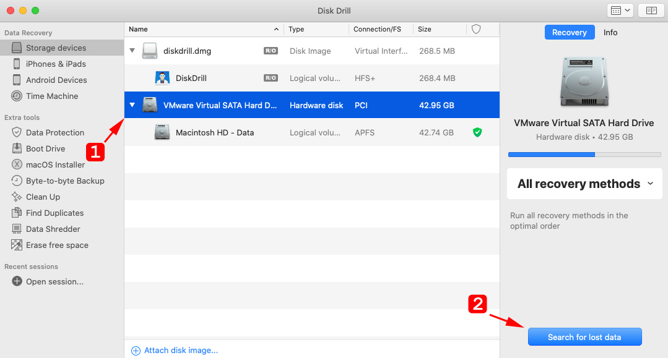Image resolution: width=668 pixels, height=358 pixels.
Task: Click the APFS file system cell
Action: pos(365,132)
